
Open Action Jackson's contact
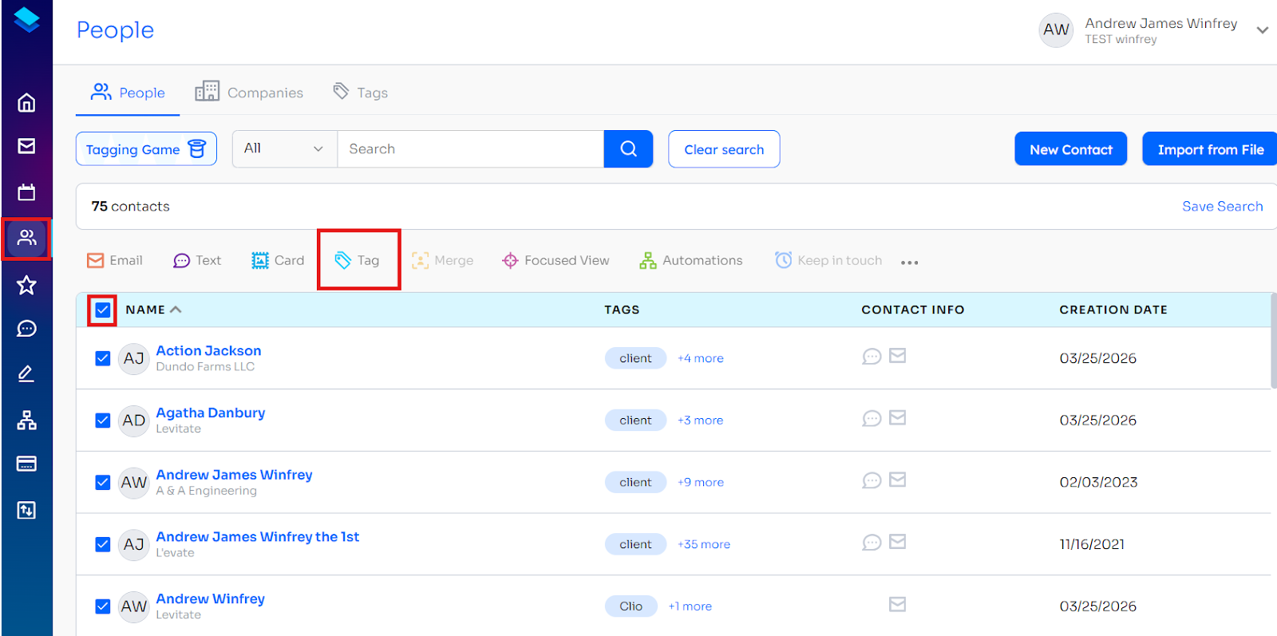(208, 350)
